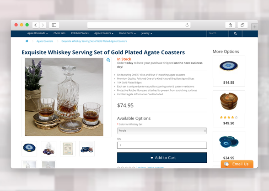Follow the Agate Coasters breadcrumb link

[45, 41]
